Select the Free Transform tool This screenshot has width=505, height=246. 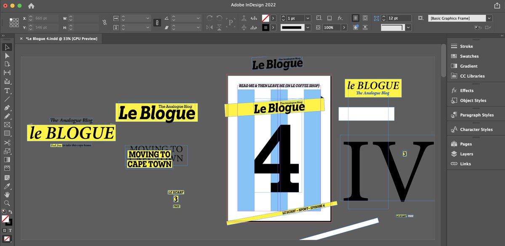pyautogui.click(x=7, y=151)
